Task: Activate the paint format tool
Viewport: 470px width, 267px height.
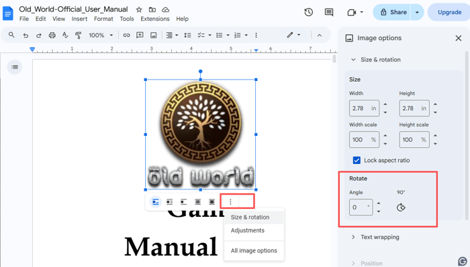Action: [x=79, y=35]
